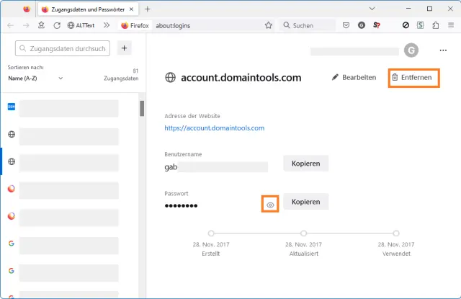Reveal the password with the eye icon

click(270, 205)
